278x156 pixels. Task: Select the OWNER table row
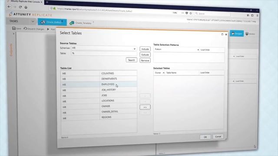point(99,107)
